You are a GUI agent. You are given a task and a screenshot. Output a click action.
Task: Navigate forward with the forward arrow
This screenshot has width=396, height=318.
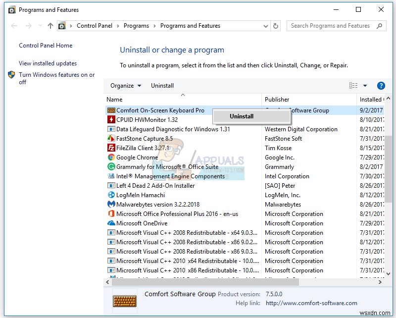click(29, 26)
